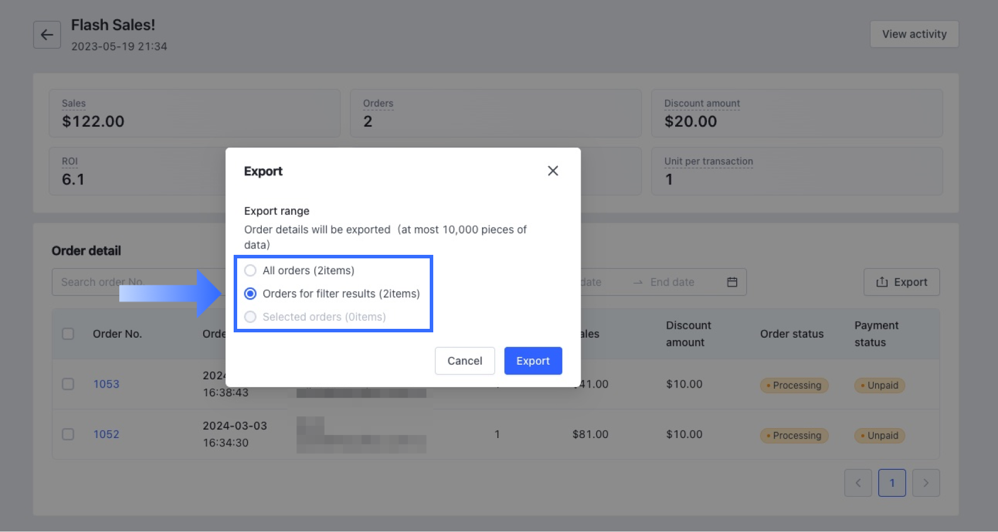Cancel the export dialog
The height and width of the screenshot is (532, 998).
(x=464, y=361)
